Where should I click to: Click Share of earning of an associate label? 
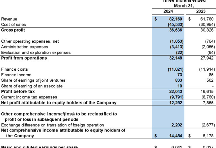[x=32, y=86]
